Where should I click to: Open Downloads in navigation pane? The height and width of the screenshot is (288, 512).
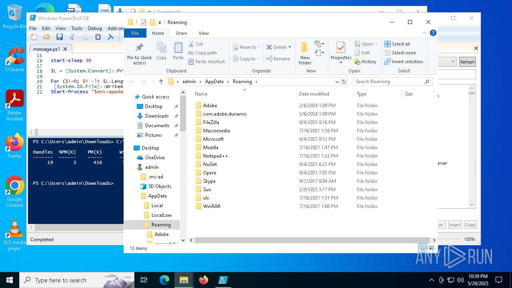[x=156, y=116]
